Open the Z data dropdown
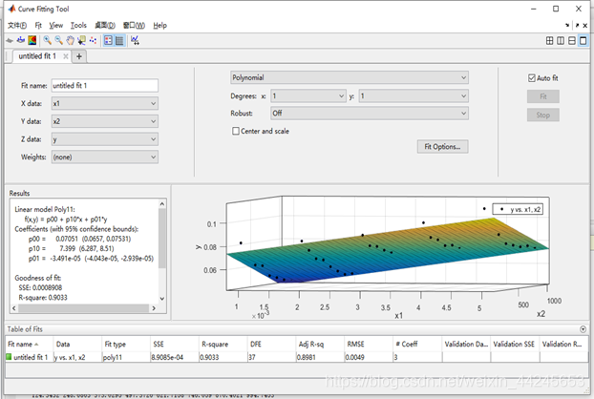 pos(104,139)
